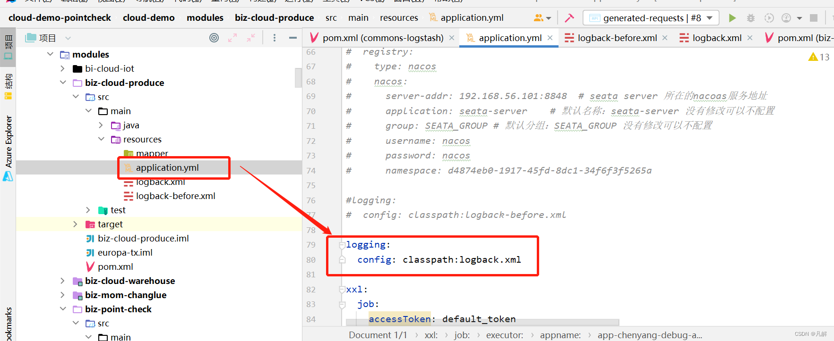The height and width of the screenshot is (341, 834).
Task: Open project panel options kebab menu
Action: (275, 38)
